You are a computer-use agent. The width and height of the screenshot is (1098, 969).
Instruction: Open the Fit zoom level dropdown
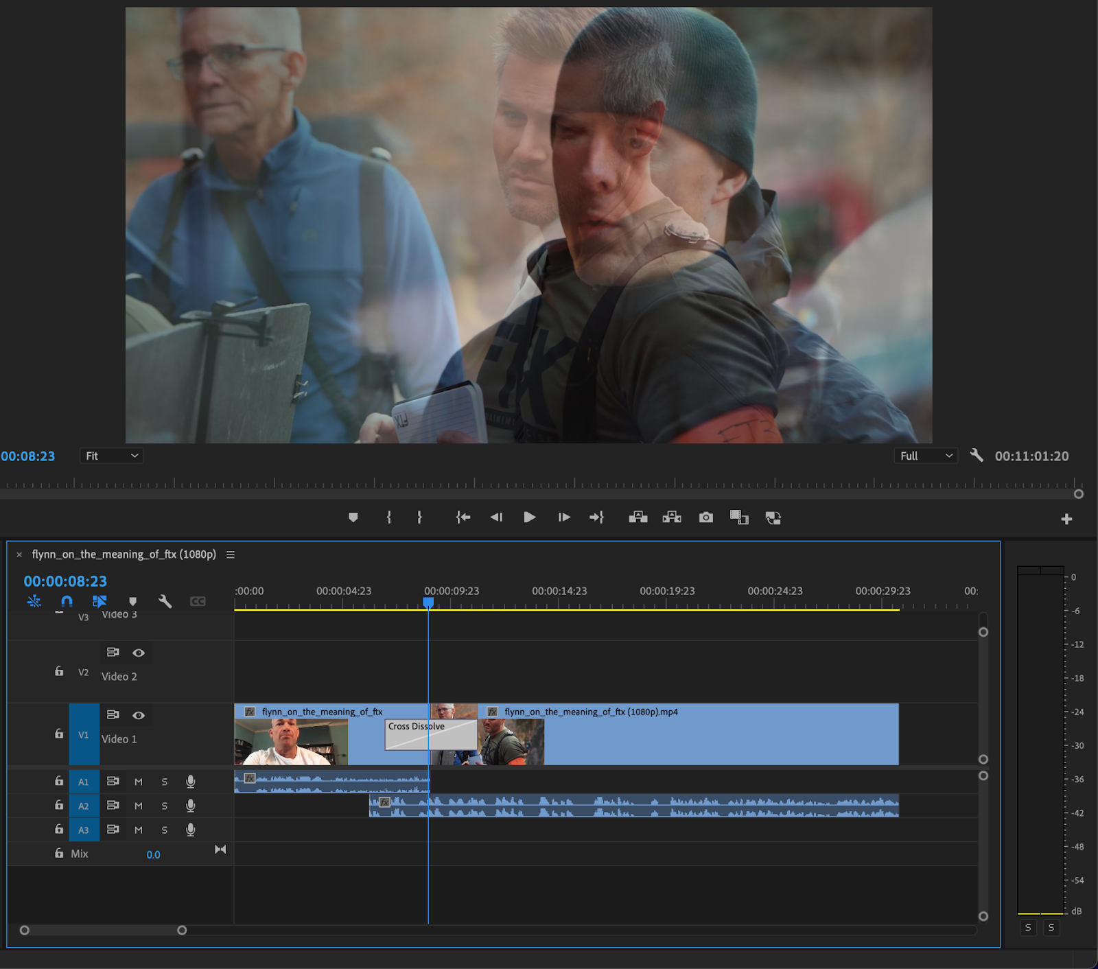click(111, 456)
